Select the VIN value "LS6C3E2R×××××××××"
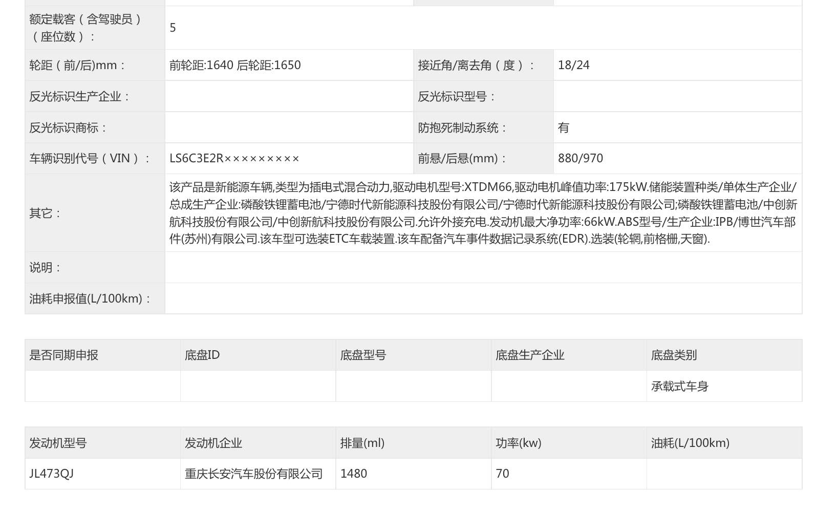 coord(234,159)
